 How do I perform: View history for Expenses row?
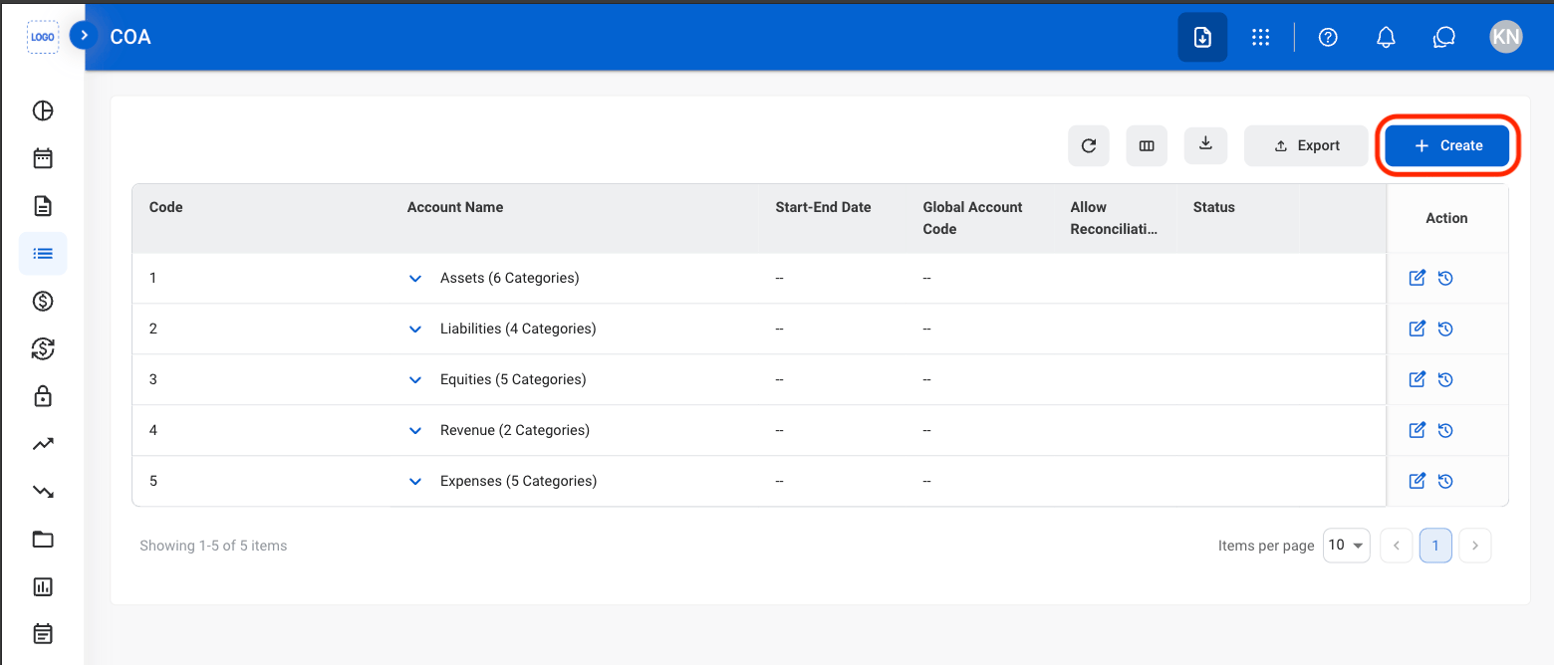click(1445, 481)
